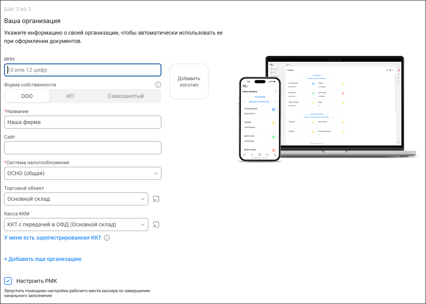Click the info icon next to Форма собственности

coord(158,85)
